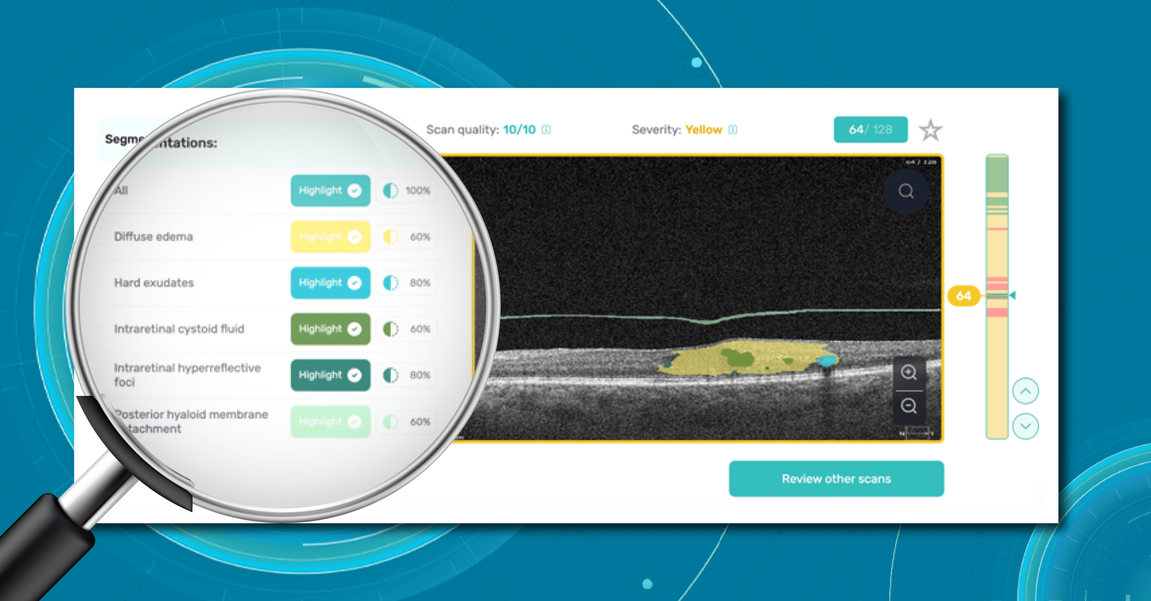Click the 64/128 scan counter
The height and width of the screenshot is (601, 1151).
[870, 129]
